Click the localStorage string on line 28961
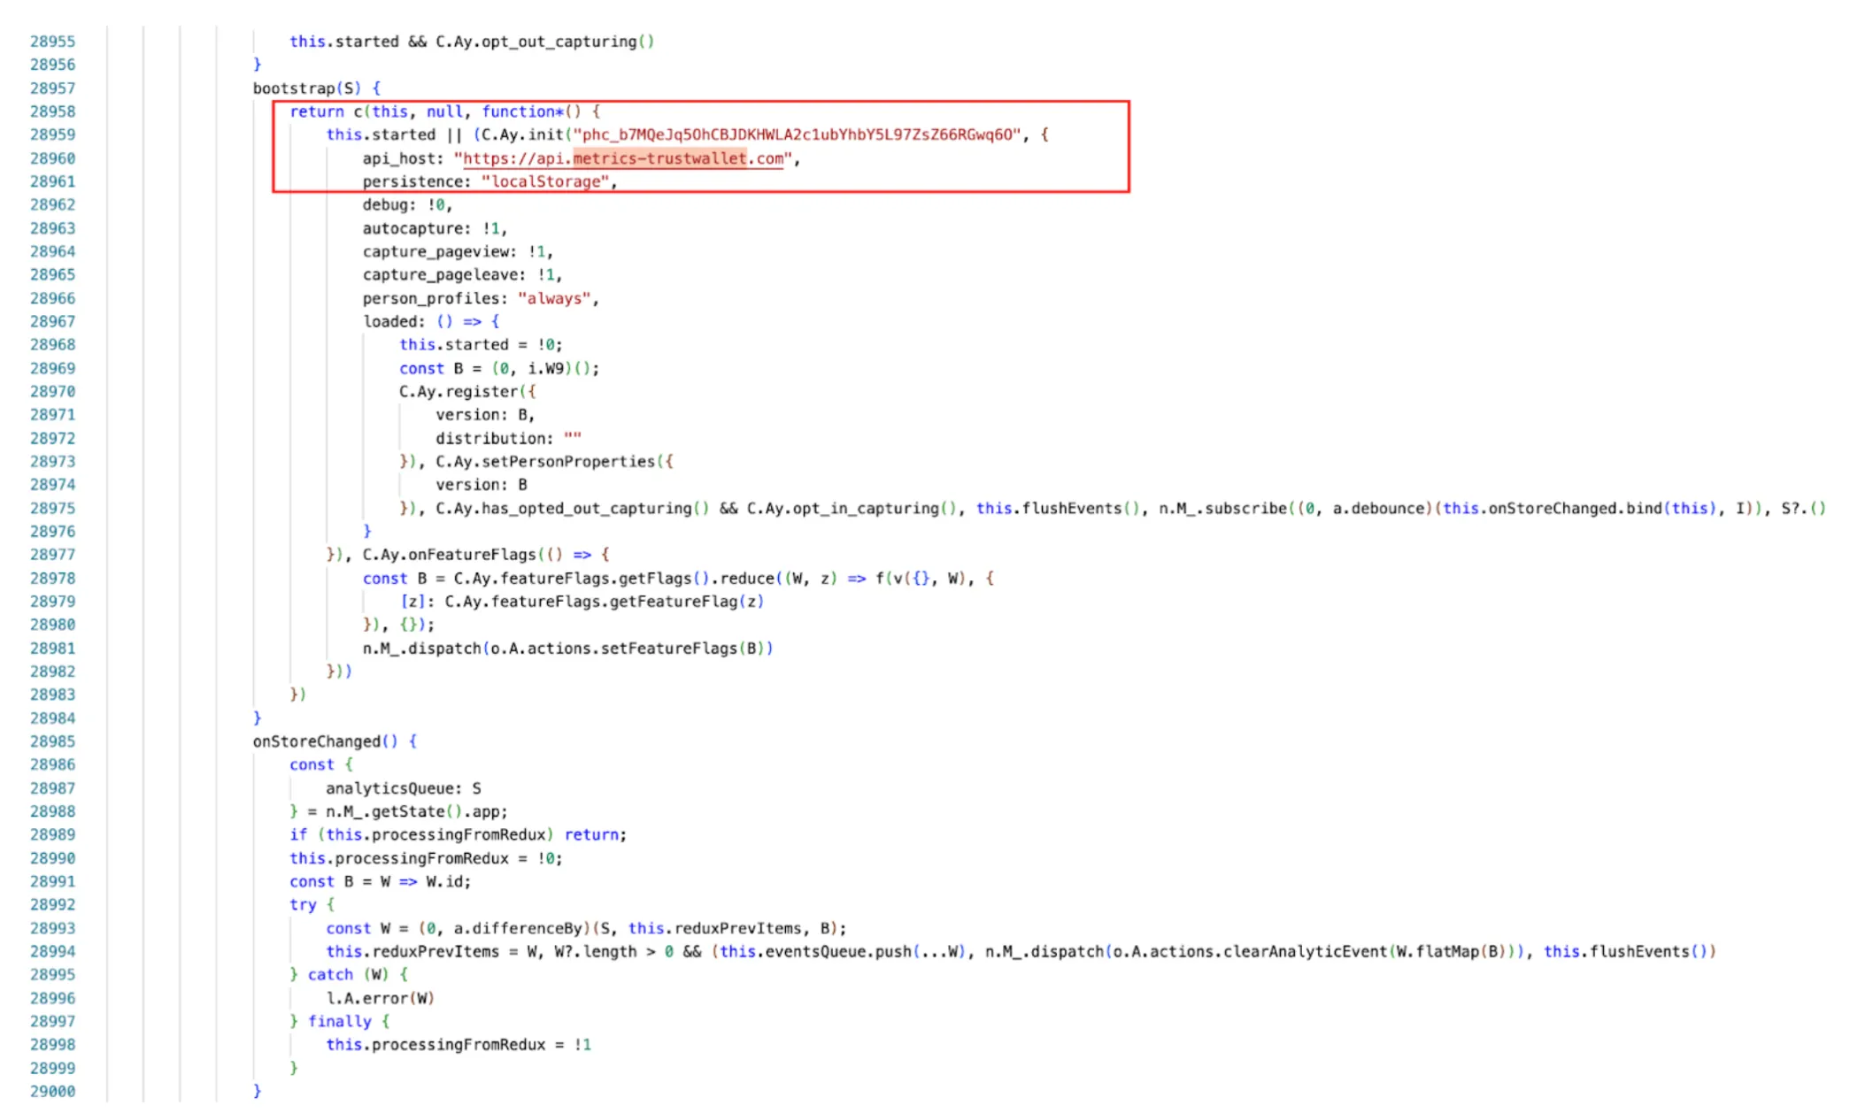 (545, 181)
